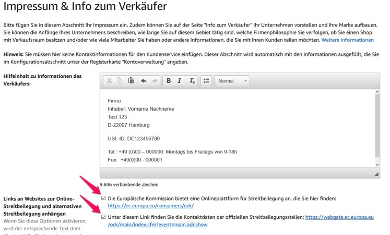Toggle Bold formatting
390x235 pixels.
169,80
